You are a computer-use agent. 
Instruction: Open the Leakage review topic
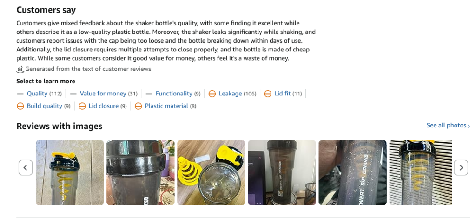(230, 94)
